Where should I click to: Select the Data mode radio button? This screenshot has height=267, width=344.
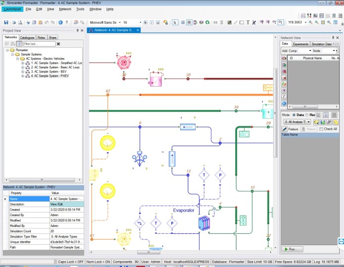coord(294,114)
